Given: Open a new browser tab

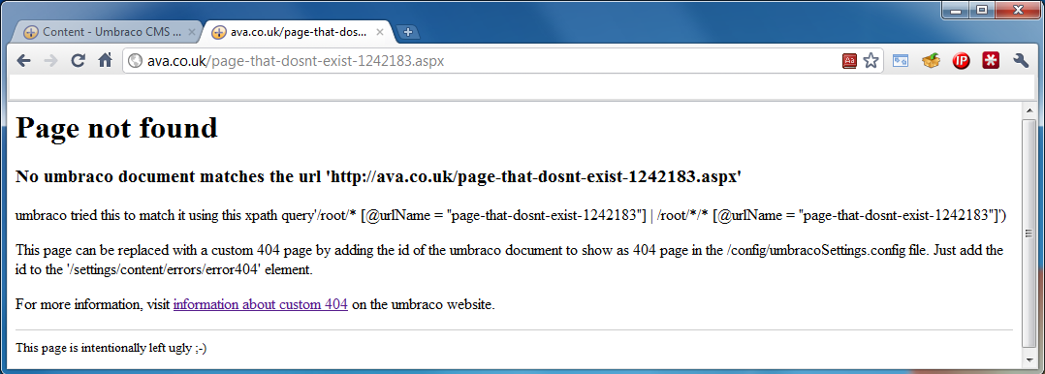Looking at the screenshot, I should [408, 32].
